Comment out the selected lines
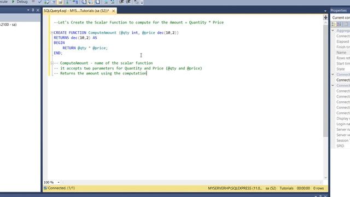The width and height of the screenshot is (350, 197). tap(106, 2)
